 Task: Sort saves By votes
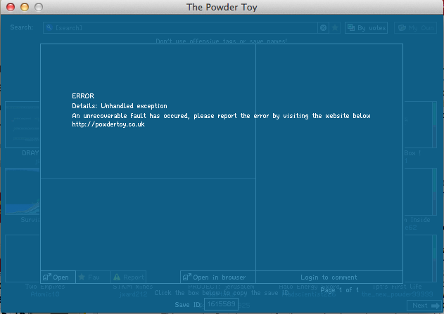coord(366,27)
